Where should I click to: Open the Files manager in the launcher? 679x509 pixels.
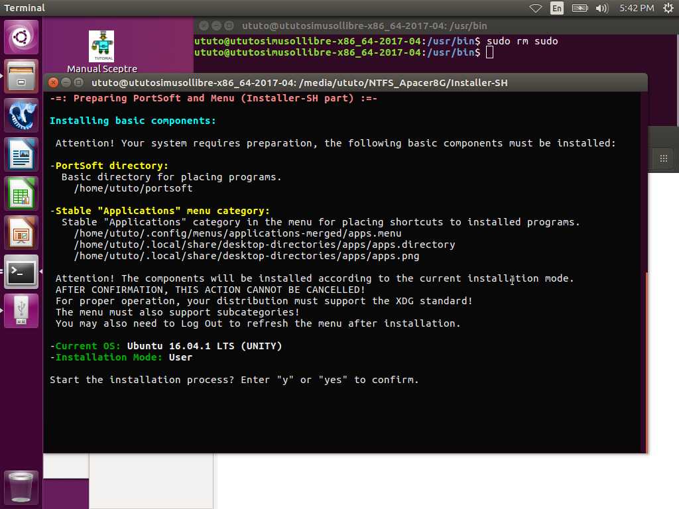[x=21, y=76]
